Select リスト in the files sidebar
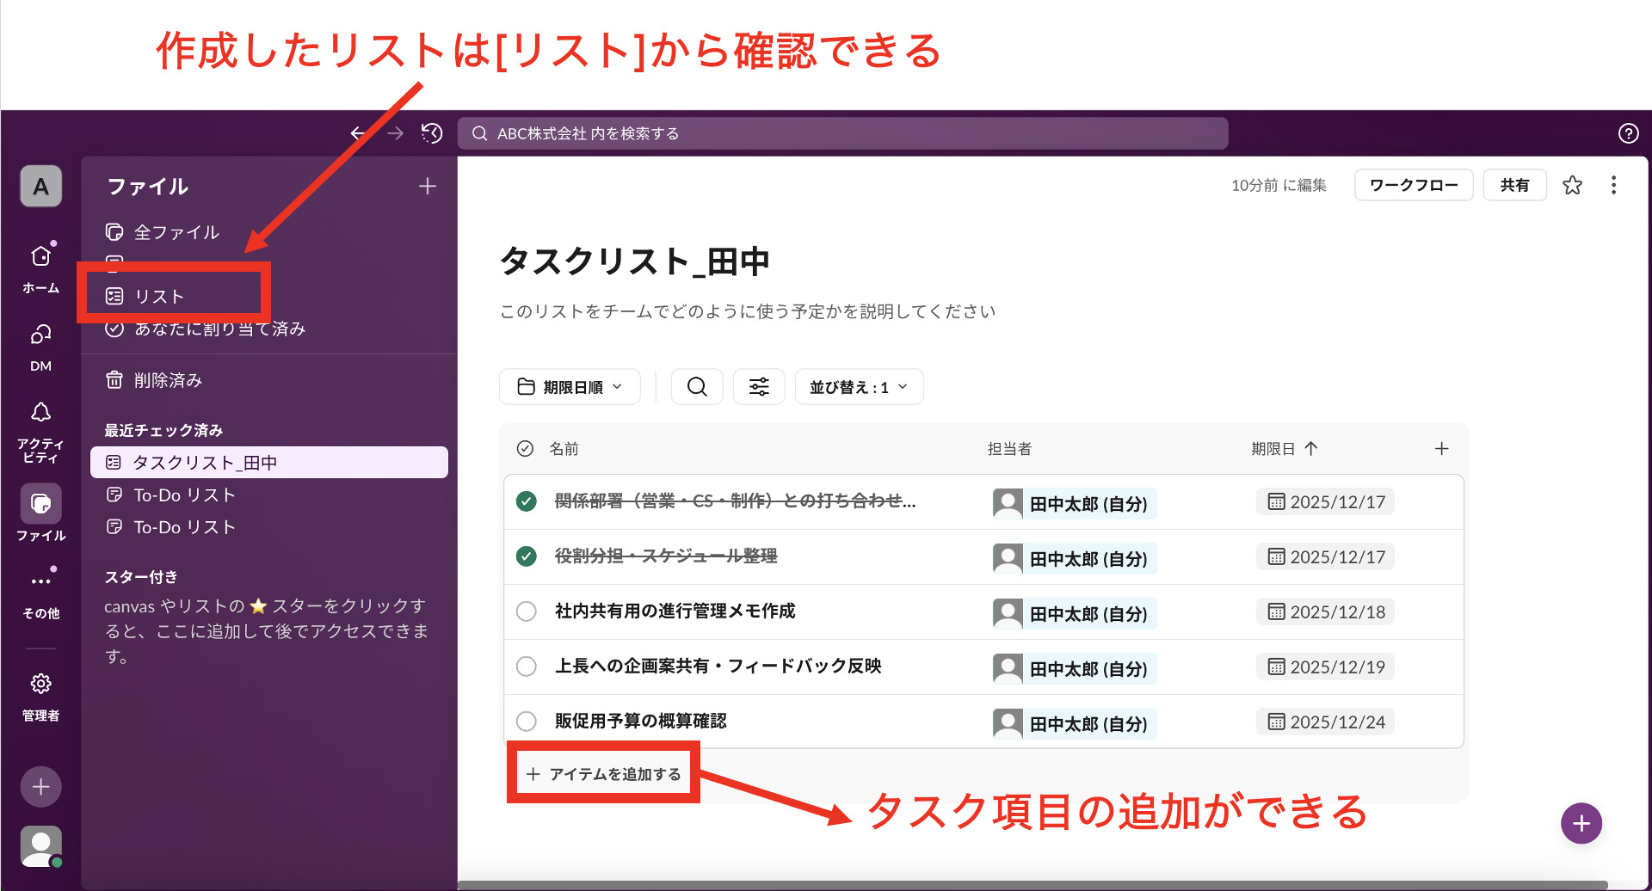1652x891 pixels. coord(157,295)
